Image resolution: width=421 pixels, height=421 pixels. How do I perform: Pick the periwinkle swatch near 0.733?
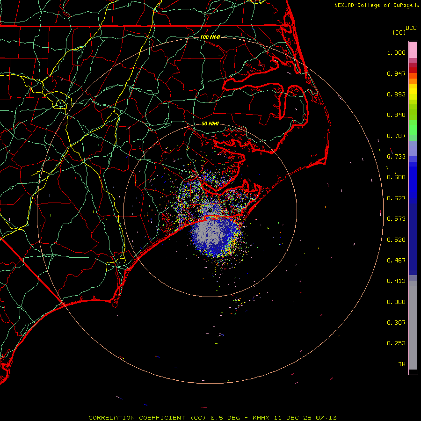pyautogui.click(x=413, y=148)
